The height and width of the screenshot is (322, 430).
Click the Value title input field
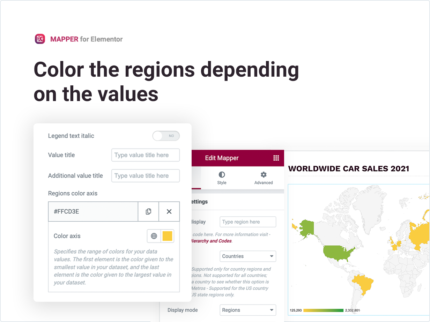point(146,155)
